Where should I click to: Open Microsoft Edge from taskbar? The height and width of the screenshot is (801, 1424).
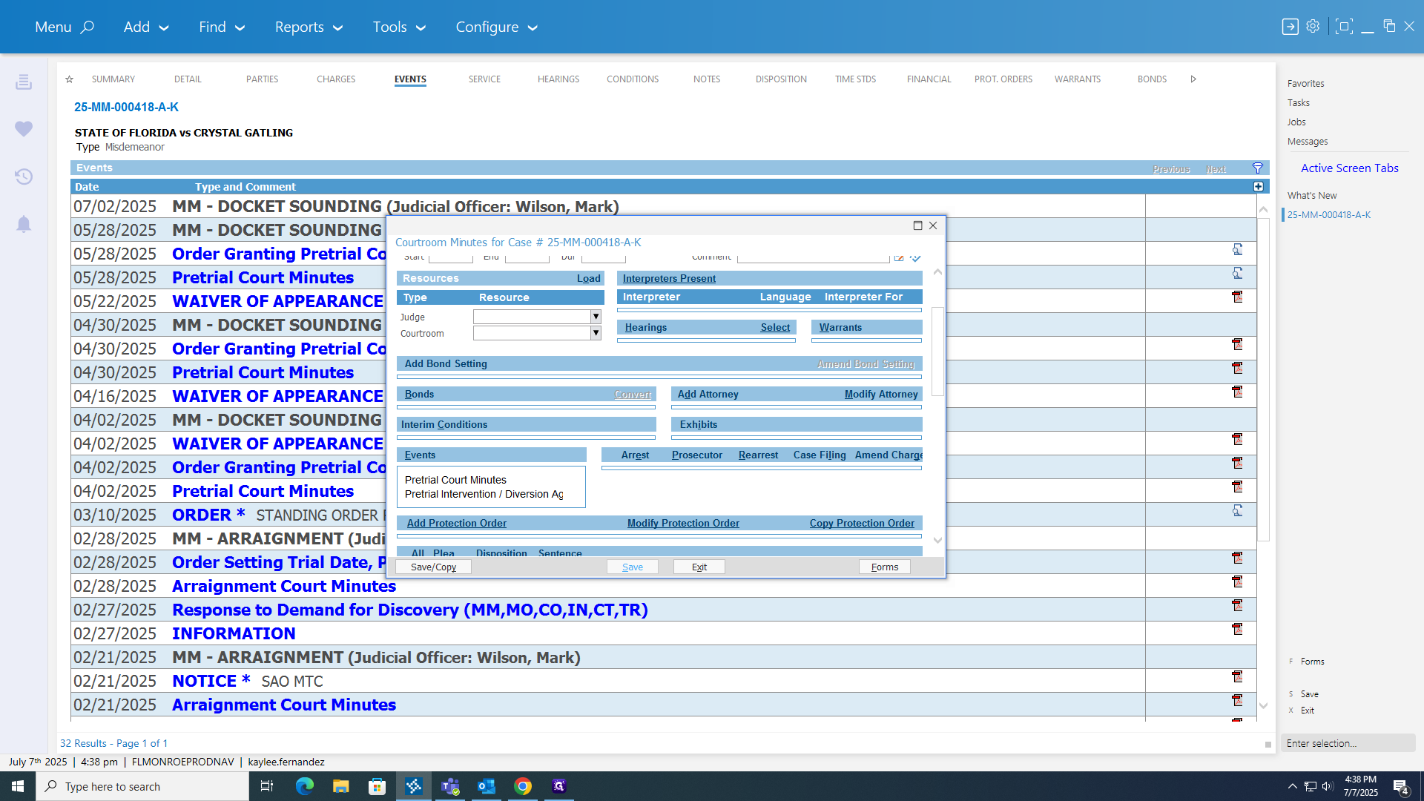pyautogui.click(x=304, y=786)
